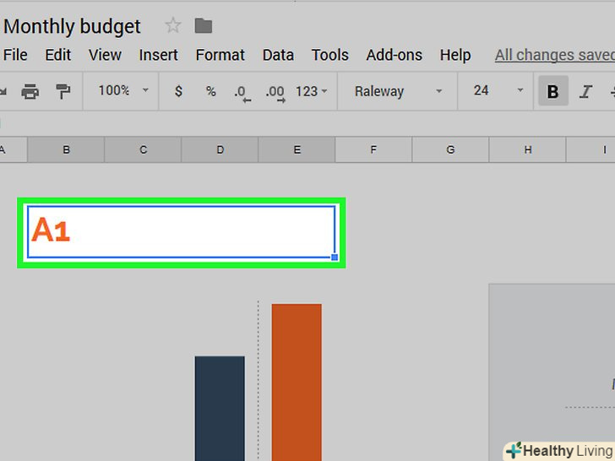Decrease decimal places
The width and height of the screenshot is (615, 461).
242,94
